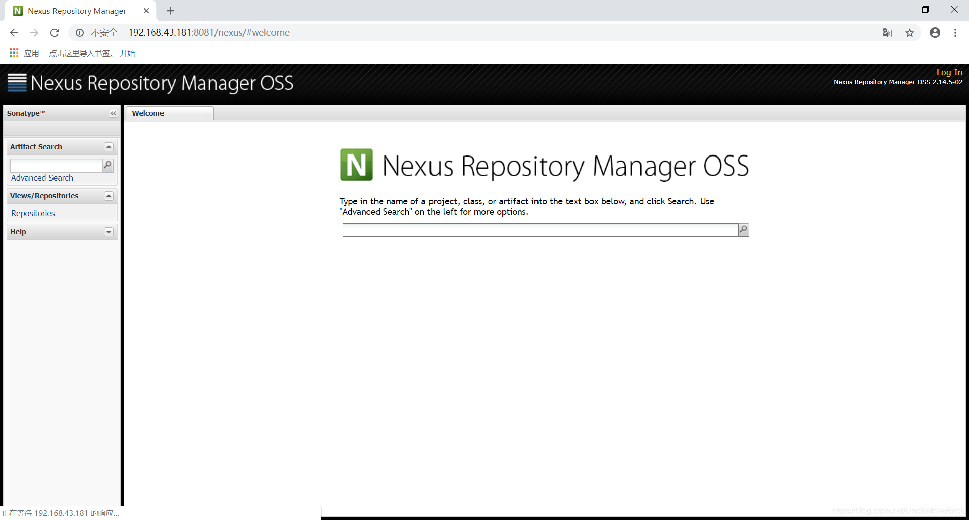This screenshot has width=969, height=520.
Task: Focus the main welcome search text box
Action: pos(540,230)
